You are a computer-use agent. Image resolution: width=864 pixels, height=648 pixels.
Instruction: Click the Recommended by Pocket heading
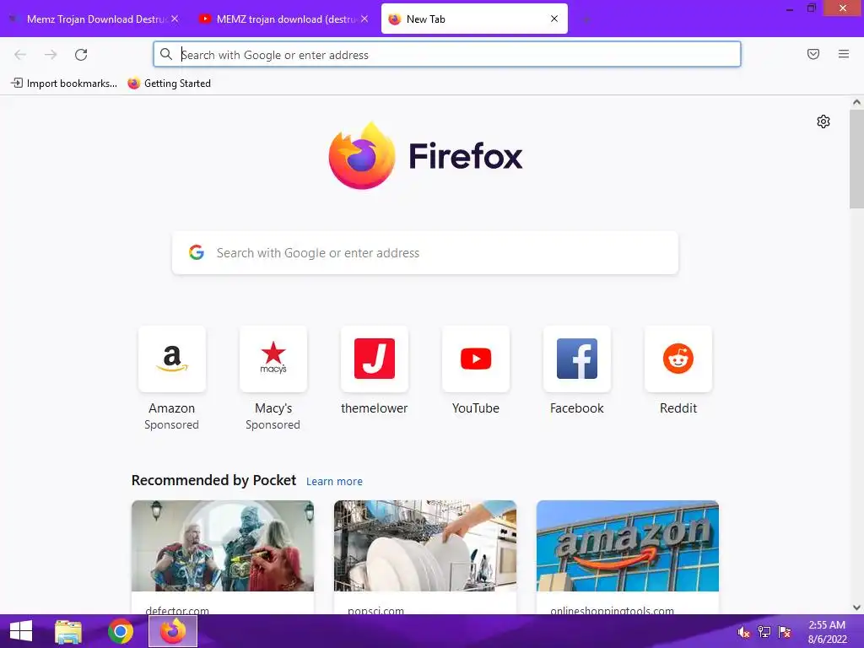coord(213,480)
